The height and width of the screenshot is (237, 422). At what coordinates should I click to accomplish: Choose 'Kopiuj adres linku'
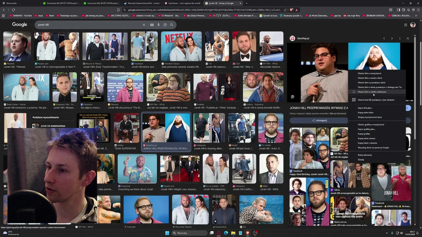[377, 113]
